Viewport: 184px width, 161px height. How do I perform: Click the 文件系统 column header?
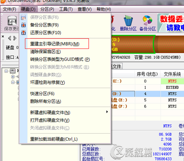tap(172, 74)
